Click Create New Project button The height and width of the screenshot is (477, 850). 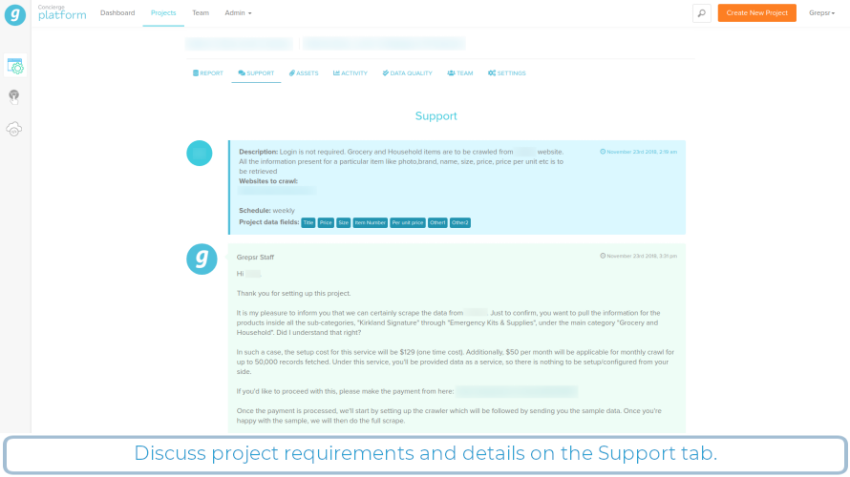click(756, 13)
